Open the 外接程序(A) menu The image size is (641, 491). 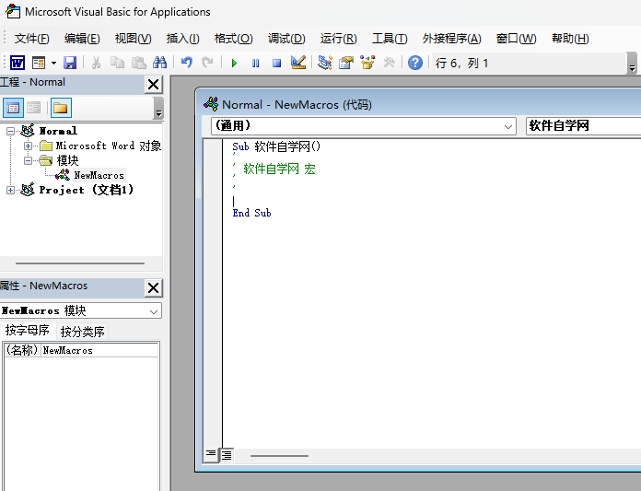[451, 39]
